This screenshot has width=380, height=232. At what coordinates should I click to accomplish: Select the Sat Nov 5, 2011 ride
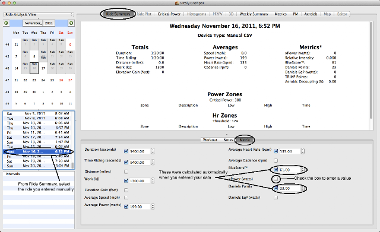coord(37,113)
